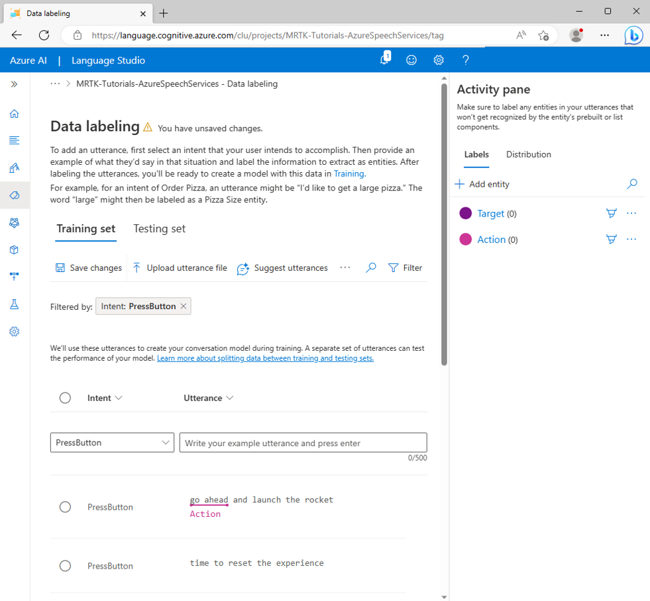
Task: Click the feedback smiley icon
Action: [411, 60]
